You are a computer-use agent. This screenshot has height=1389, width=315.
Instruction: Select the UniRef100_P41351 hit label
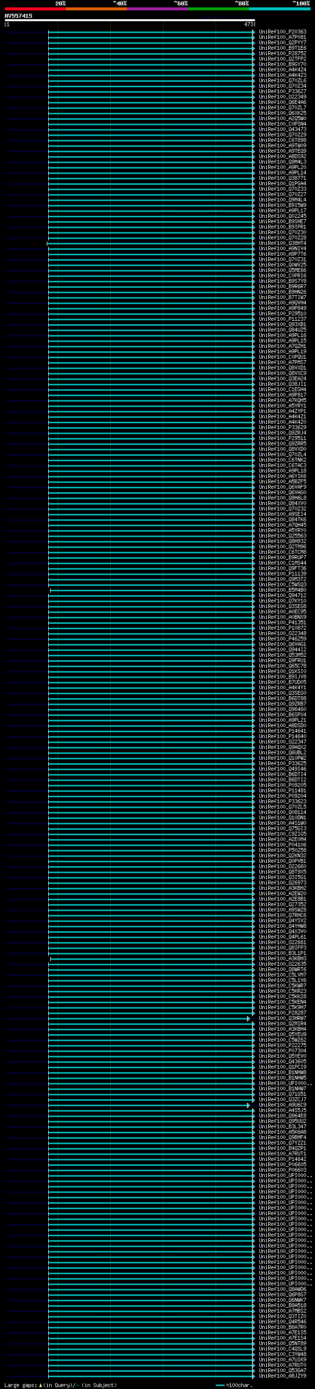(x=283, y=623)
